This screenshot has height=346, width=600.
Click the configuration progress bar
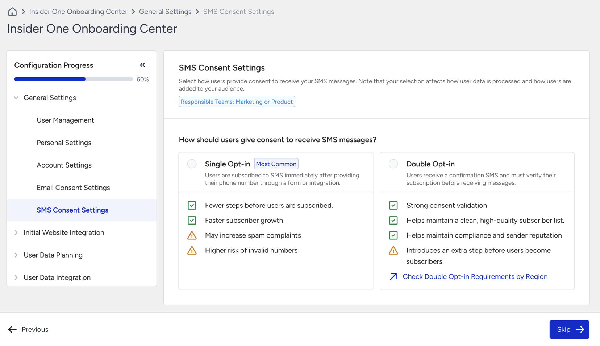(x=74, y=79)
